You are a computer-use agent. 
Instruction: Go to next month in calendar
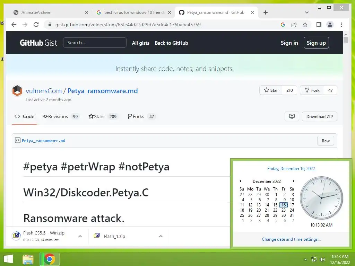[x=293, y=181]
